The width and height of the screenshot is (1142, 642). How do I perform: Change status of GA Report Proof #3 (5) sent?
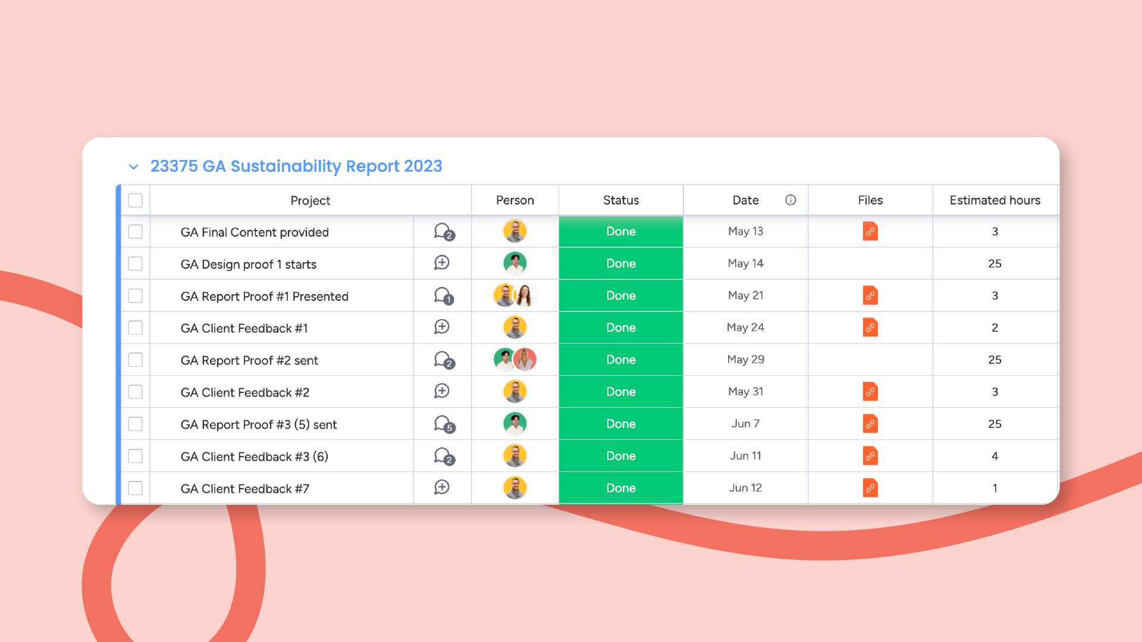click(x=621, y=424)
